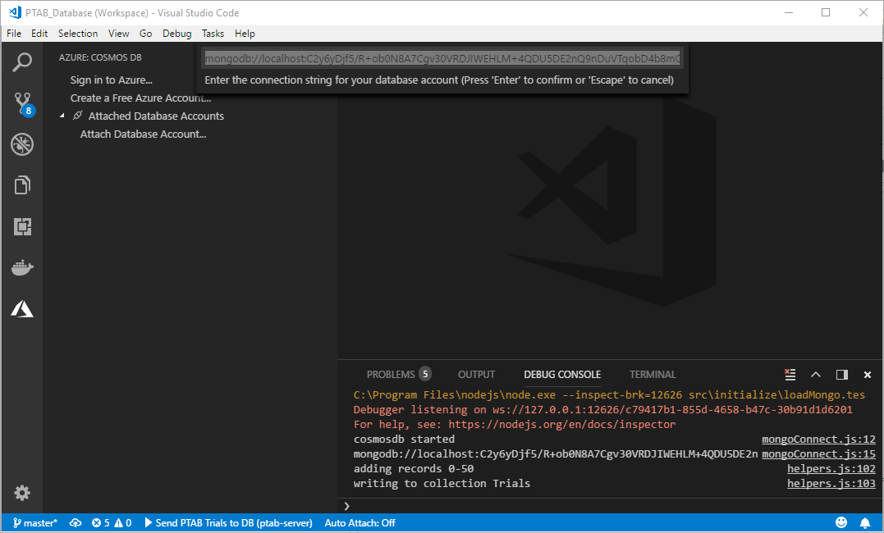The width and height of the screenshot is (884, 533).
Task: Click the AZURE: COSMOS DB panel header
Action: coord(100,57)
